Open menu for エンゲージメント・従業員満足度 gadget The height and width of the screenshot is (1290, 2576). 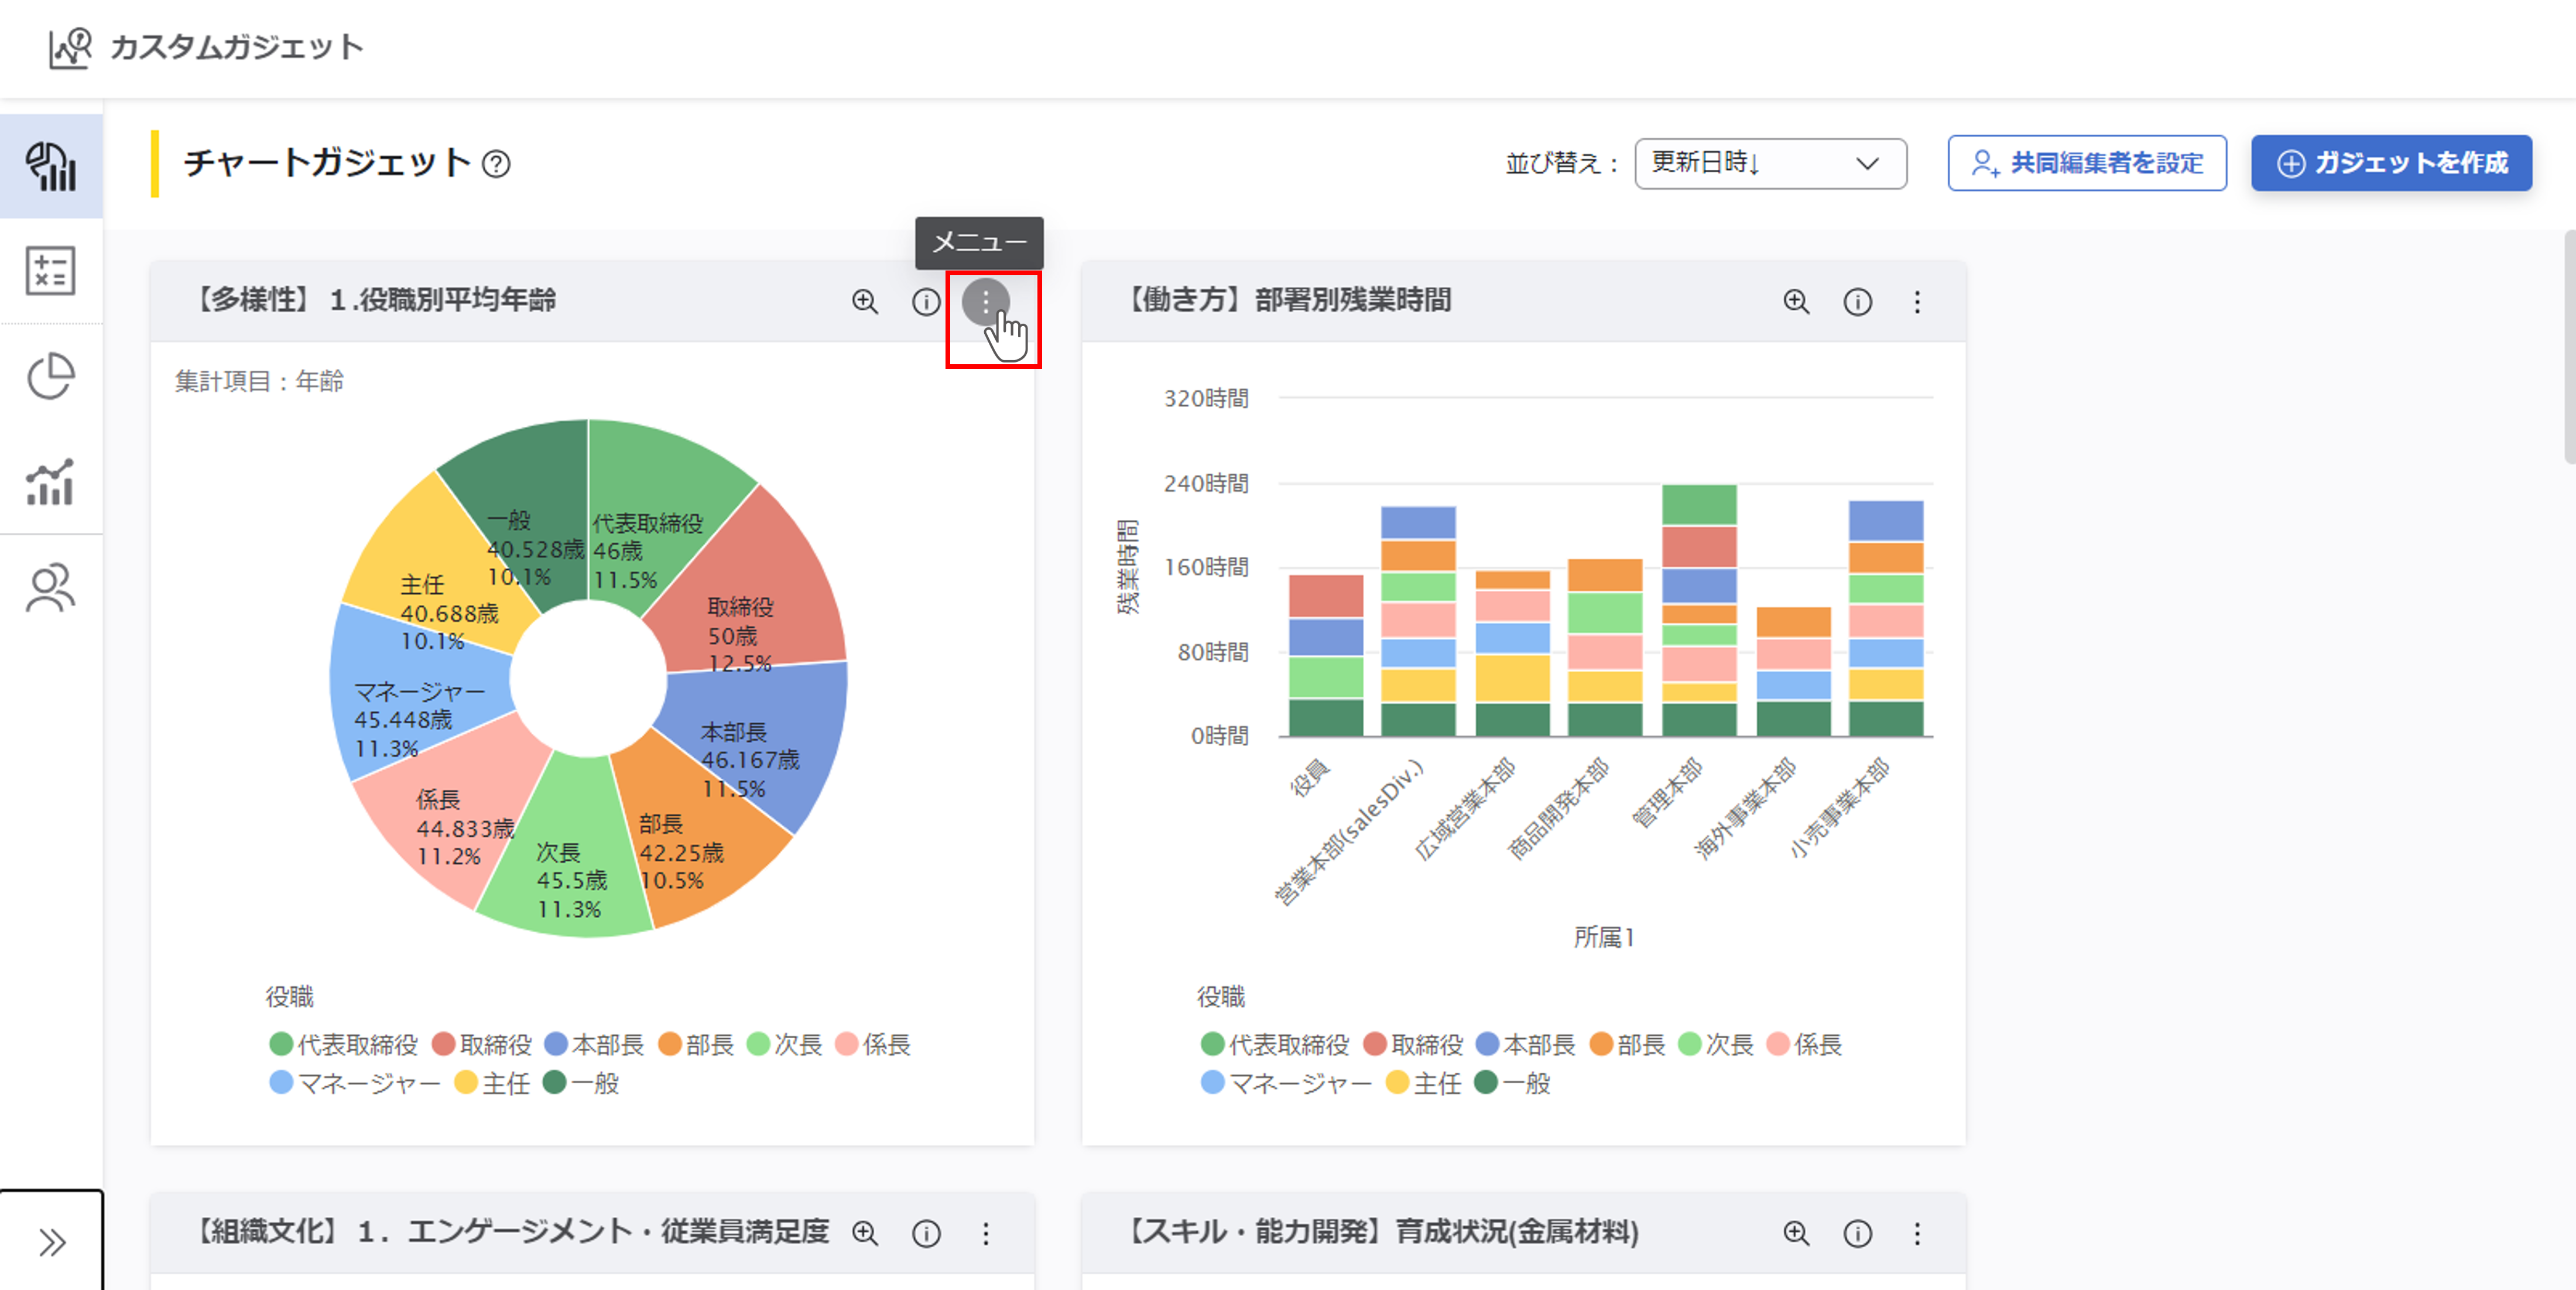pos(986,1233)
